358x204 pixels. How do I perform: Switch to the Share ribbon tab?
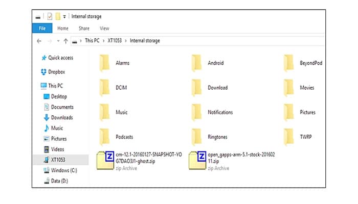(84, 29)
